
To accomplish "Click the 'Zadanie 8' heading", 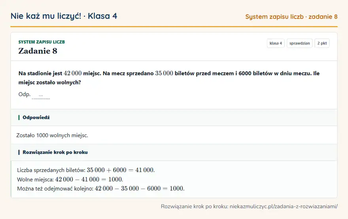I will coord(38,51).
